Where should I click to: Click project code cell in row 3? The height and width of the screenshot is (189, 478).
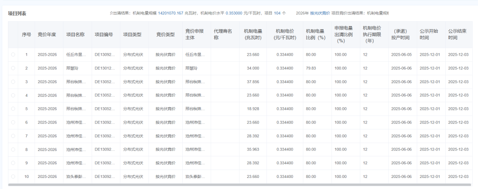tap(105, 82)
